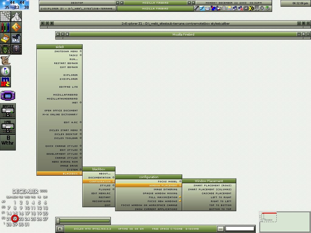Screen dimensions: 311x233
Task: Open the Edit *.rc submenu
Action: coord(60,123)
